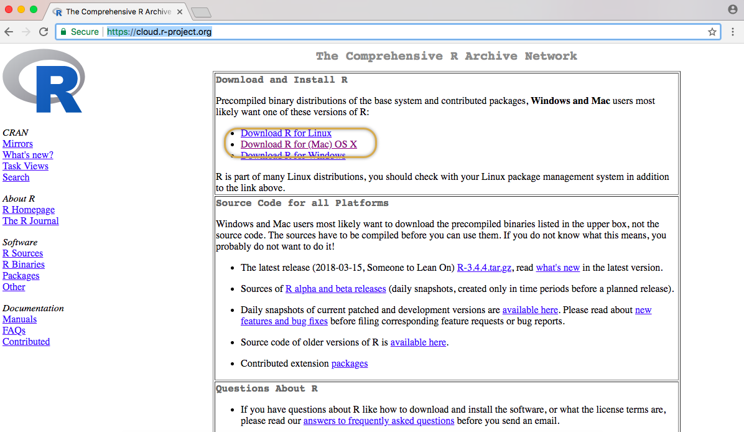Open the Manuals documentation link
Image resolution: width=744 pixels, height=432 pixels.
coord(19,319)
